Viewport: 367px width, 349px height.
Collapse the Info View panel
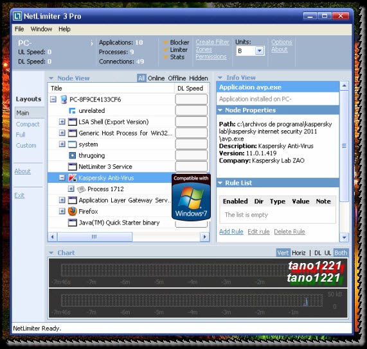pyautogui.click(x=220, y=78)
